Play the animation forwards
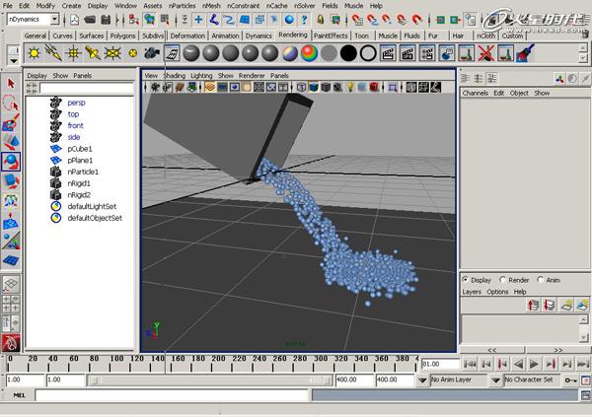Image resolution: width=592 pixels, height=417 pixels. [x=534, y=364]
